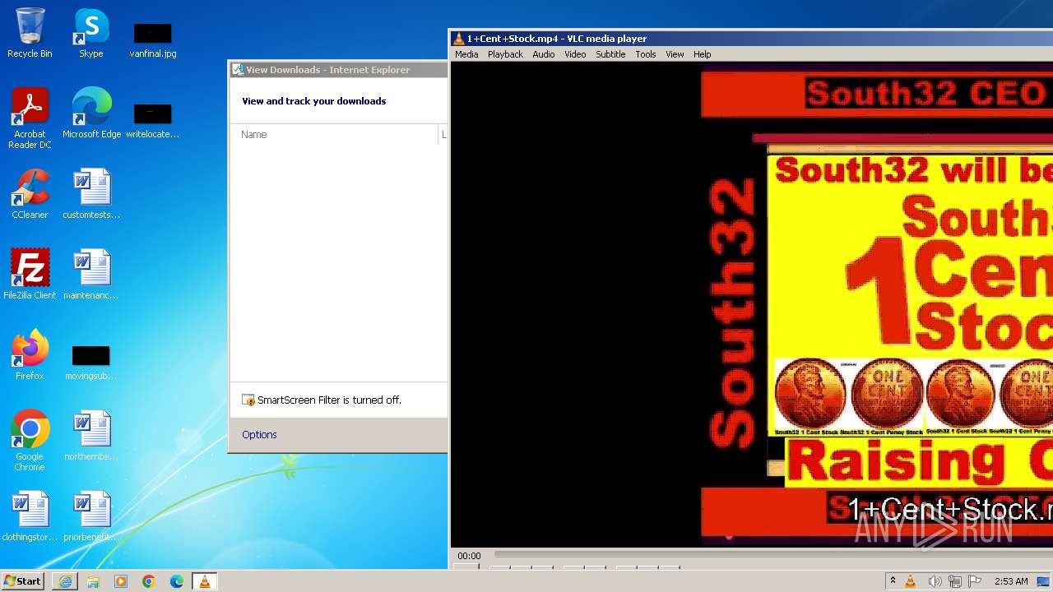This screenshot has width=1053, height=592.
Task: Click the taskbar clock showing 2:53 AM
Action: pyautogui.click(x=1011, y=581)
